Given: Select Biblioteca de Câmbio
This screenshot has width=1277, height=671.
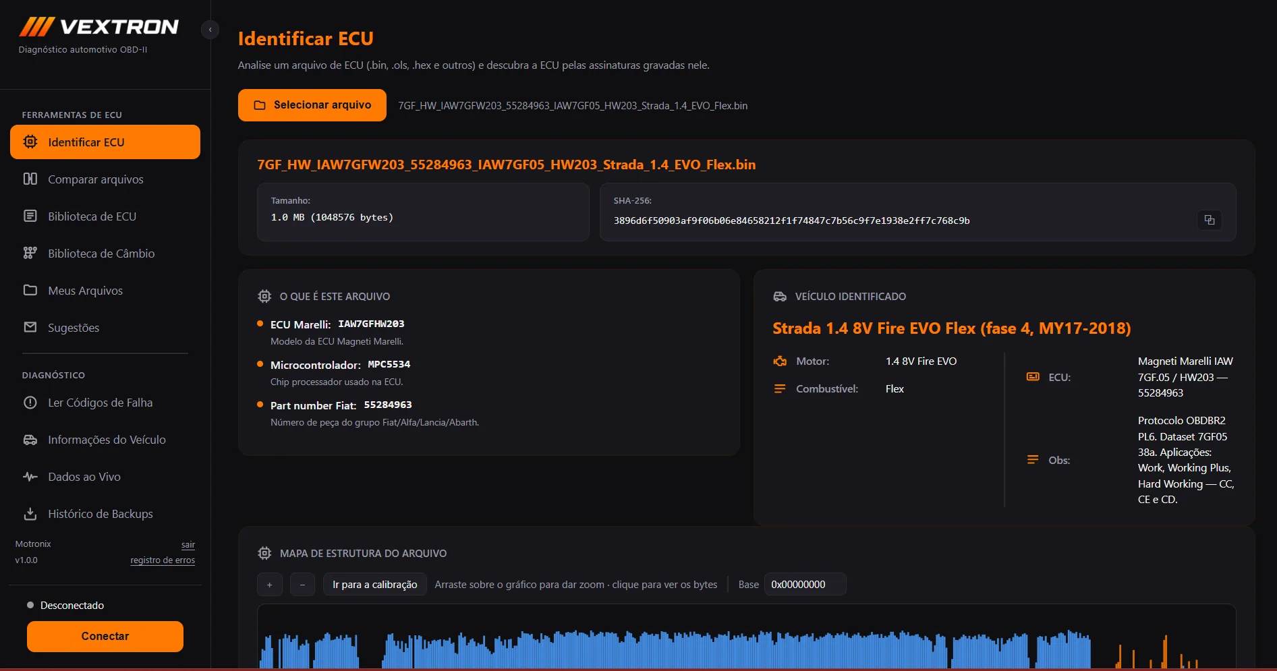Looking at the screenshot, I should coord(105,253).
